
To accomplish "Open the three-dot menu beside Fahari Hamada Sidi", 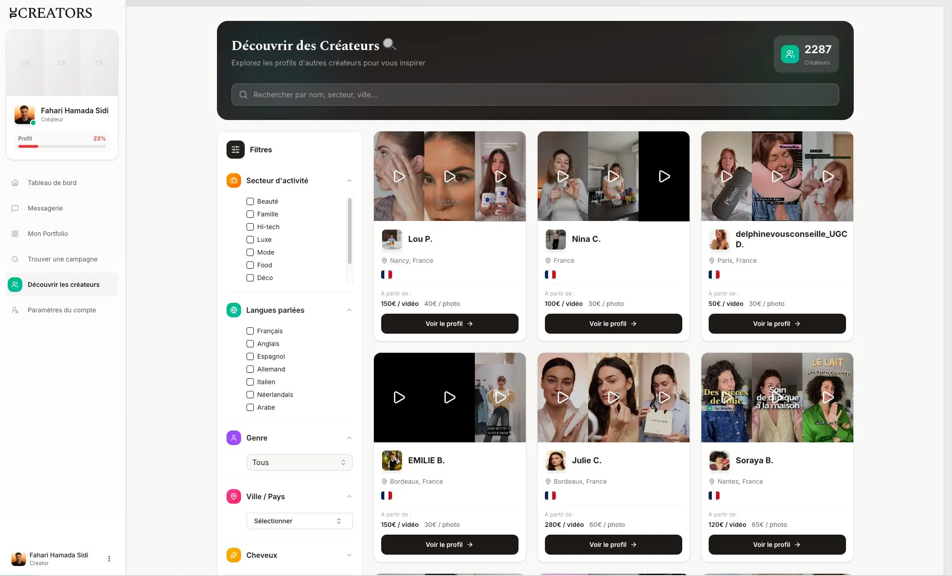I will tap(109, 559).
